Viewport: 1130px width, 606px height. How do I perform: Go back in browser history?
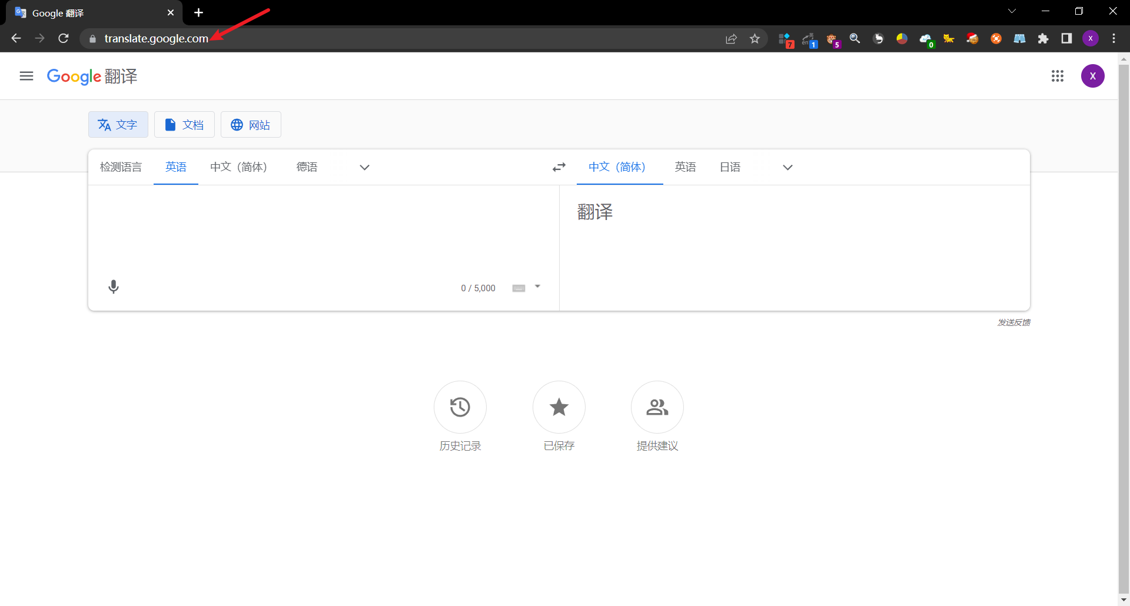tap(16, 38)
